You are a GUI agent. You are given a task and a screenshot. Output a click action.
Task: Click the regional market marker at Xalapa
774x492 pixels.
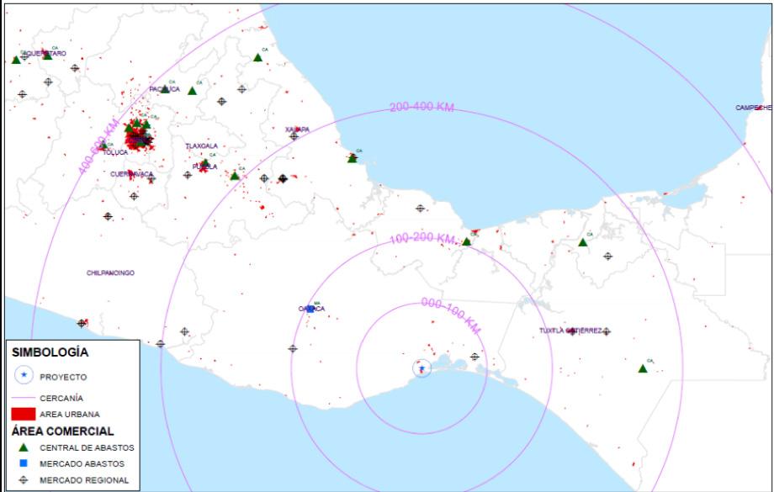click(294, 135)
